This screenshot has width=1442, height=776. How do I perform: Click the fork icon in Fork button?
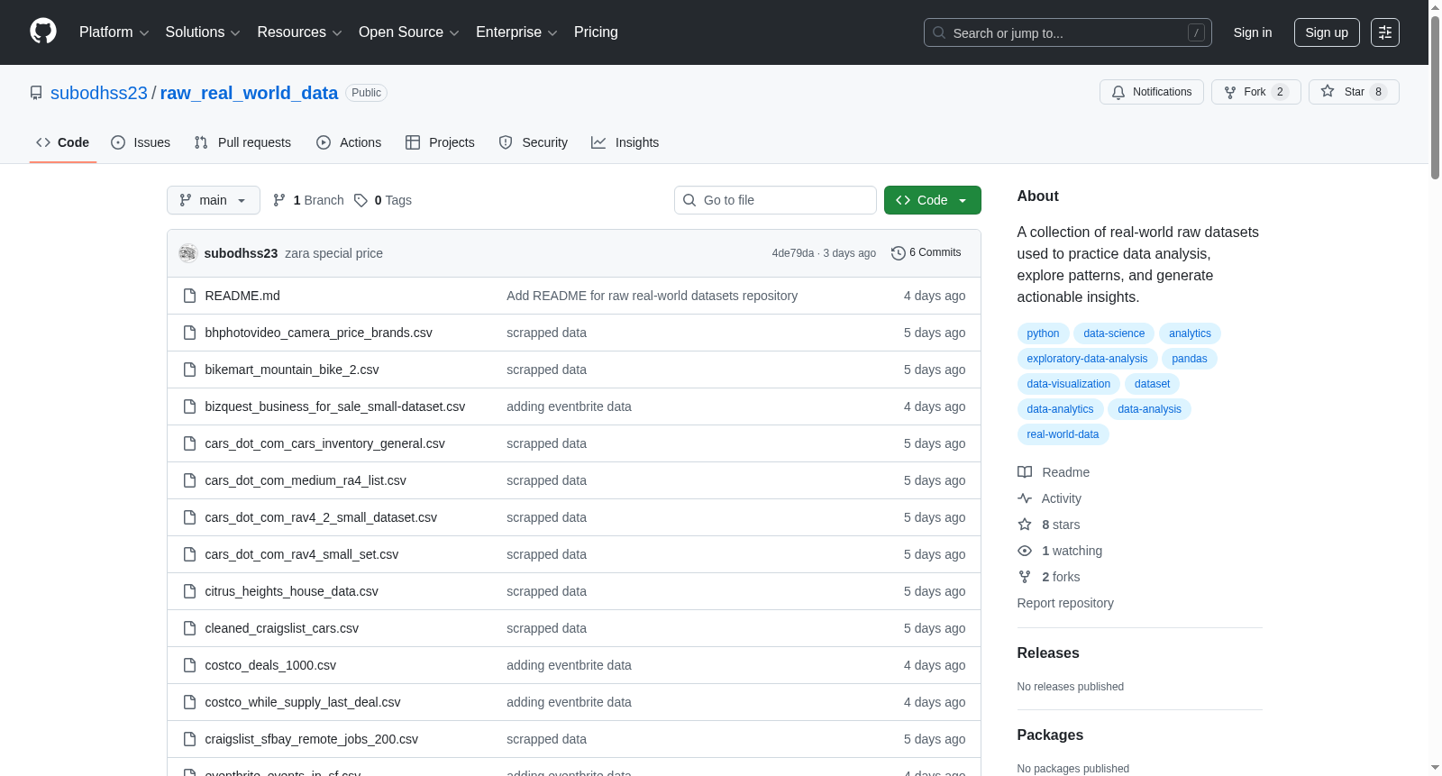click(x=1230, y=92)
